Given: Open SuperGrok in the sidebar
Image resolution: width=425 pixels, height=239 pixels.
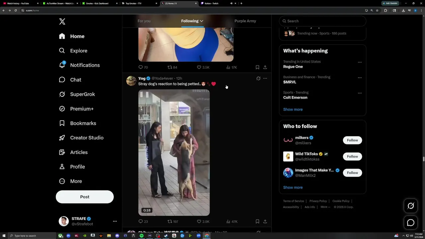Looking at the screenshot, I should 77,94.
